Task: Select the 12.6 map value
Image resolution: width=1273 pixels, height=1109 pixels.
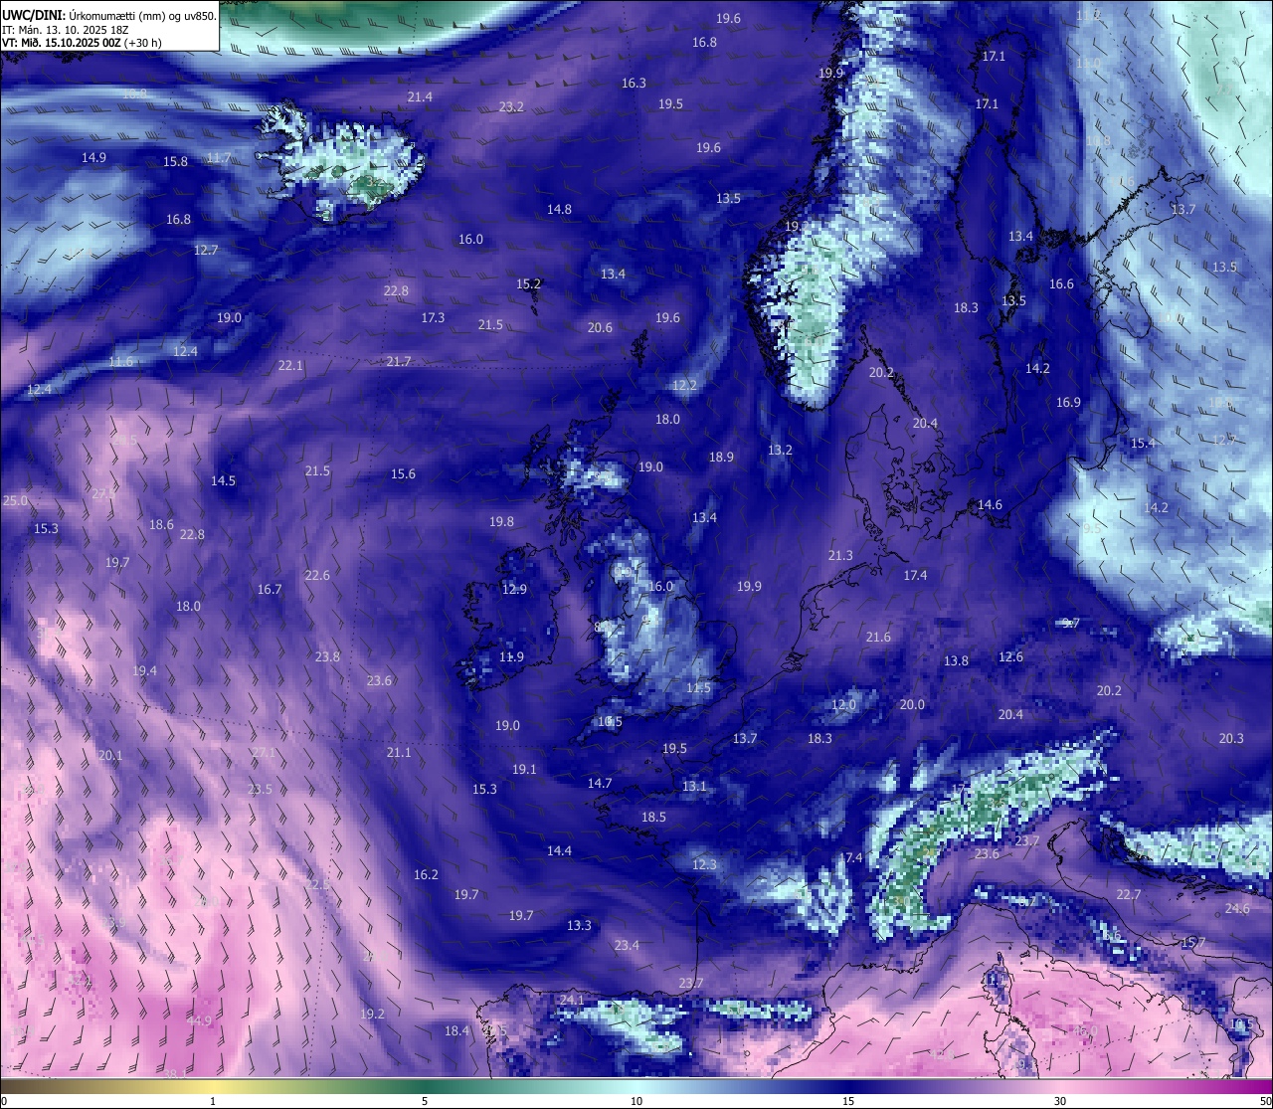Action: 1010,656
